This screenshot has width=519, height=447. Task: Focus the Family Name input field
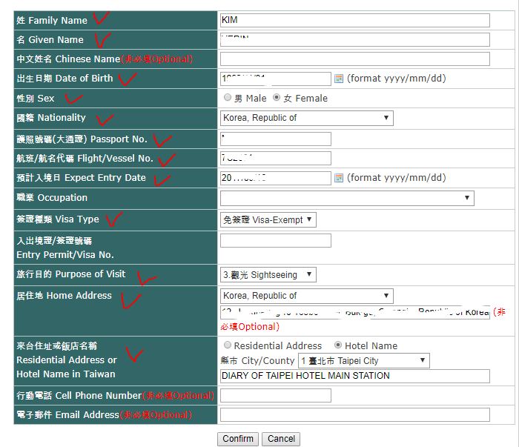tap(355, 20)
